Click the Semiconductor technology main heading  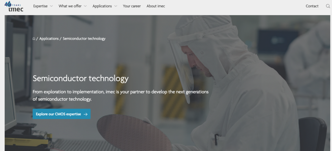[x=80, y=79]
